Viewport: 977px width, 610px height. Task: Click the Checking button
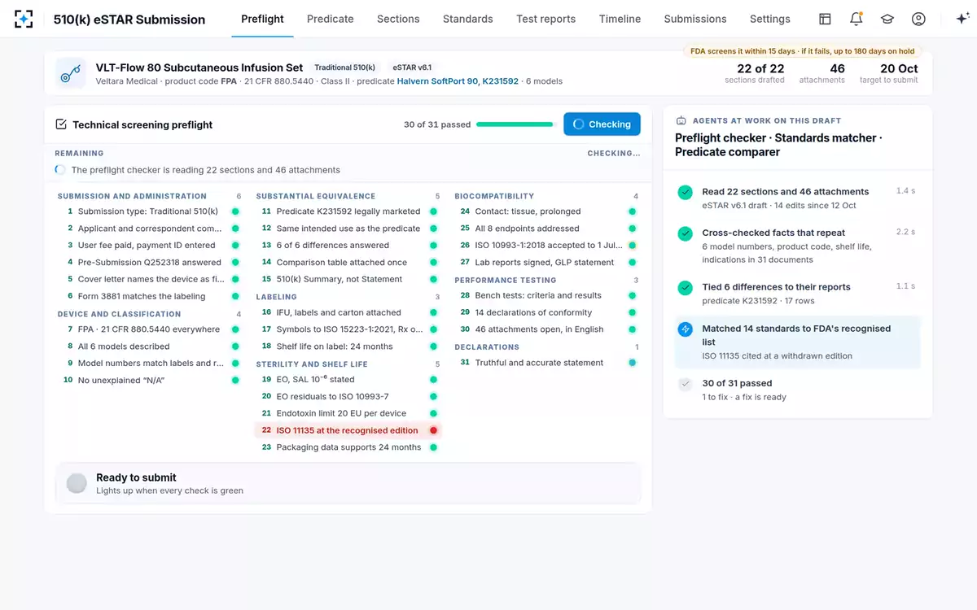pos(602,124)
